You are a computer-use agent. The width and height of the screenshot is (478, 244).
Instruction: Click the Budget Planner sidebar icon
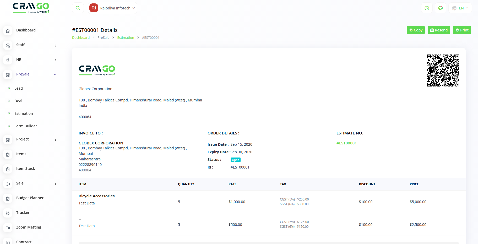[8, 199]
